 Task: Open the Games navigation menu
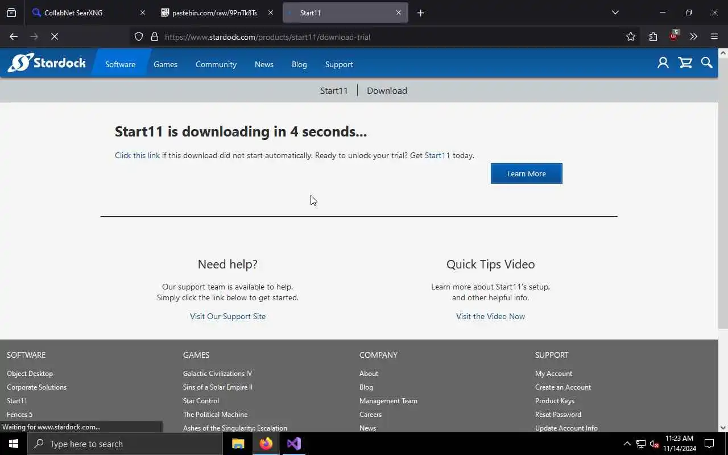tap(166, 64)
